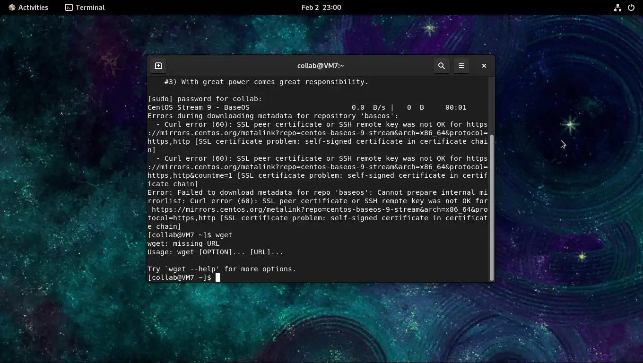Click 'CentOS Stream 9 - BaseOS' text
This screenshot has height=363, width=643.
pos(199,107)
